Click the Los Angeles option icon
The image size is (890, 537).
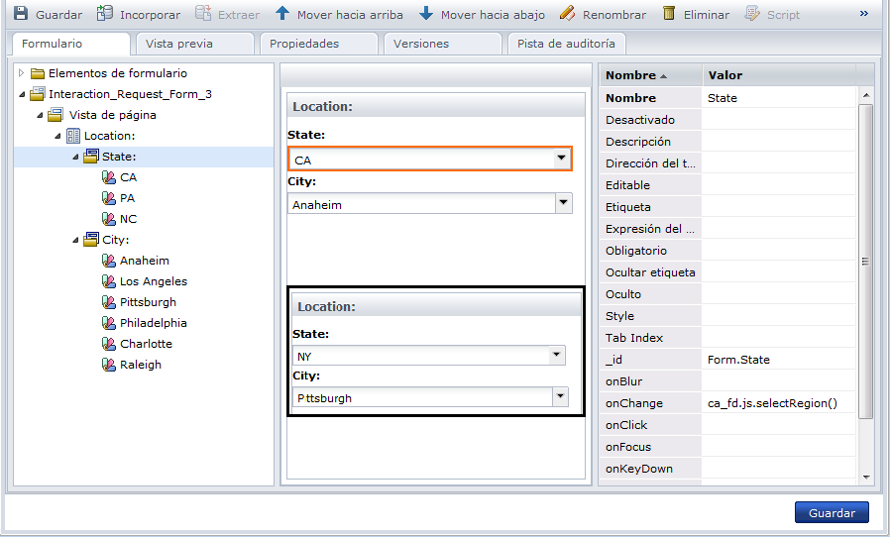[109, 281]
